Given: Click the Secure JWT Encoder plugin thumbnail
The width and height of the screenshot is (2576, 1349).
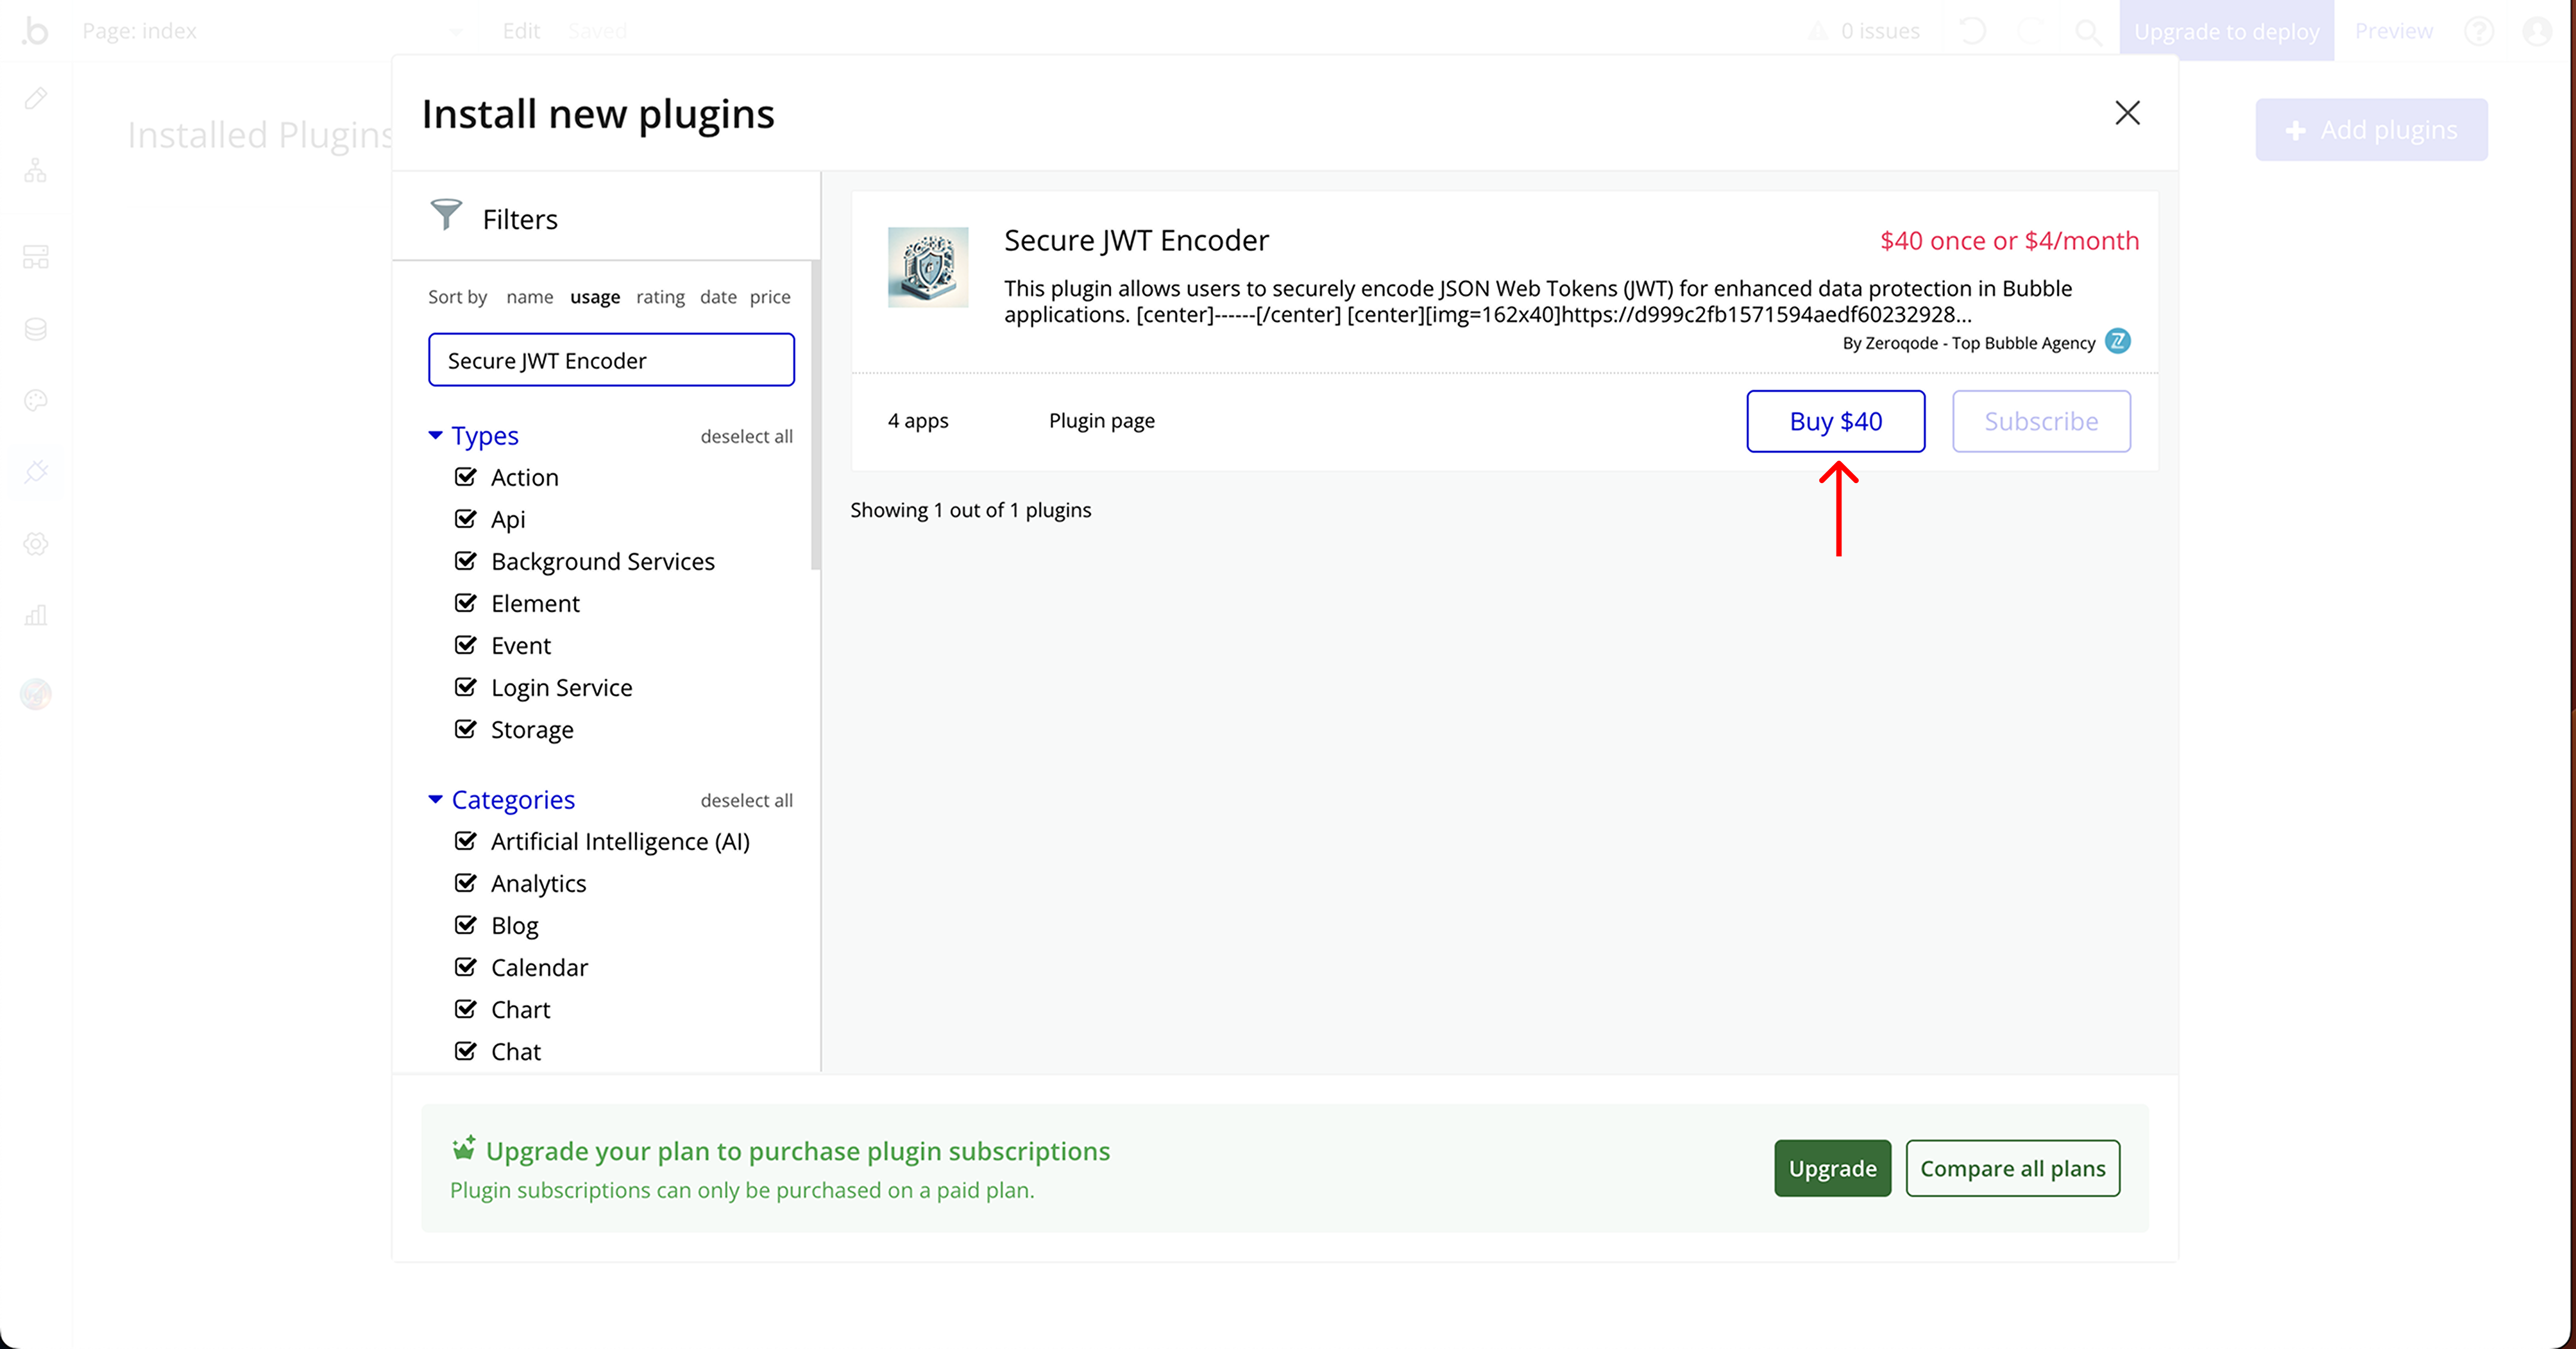Looking at the screenshot, I should pos(927,267).
